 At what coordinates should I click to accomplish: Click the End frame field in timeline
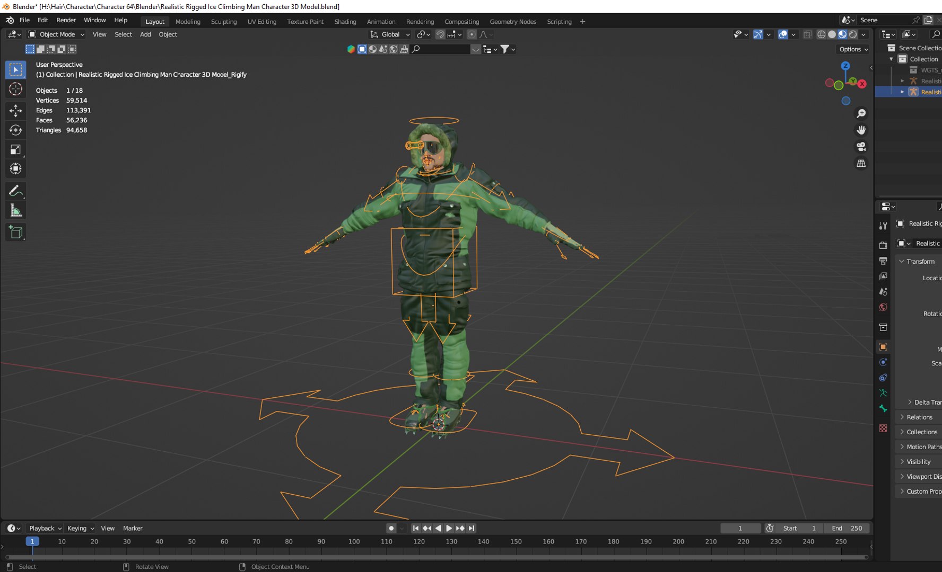[847, 529]
